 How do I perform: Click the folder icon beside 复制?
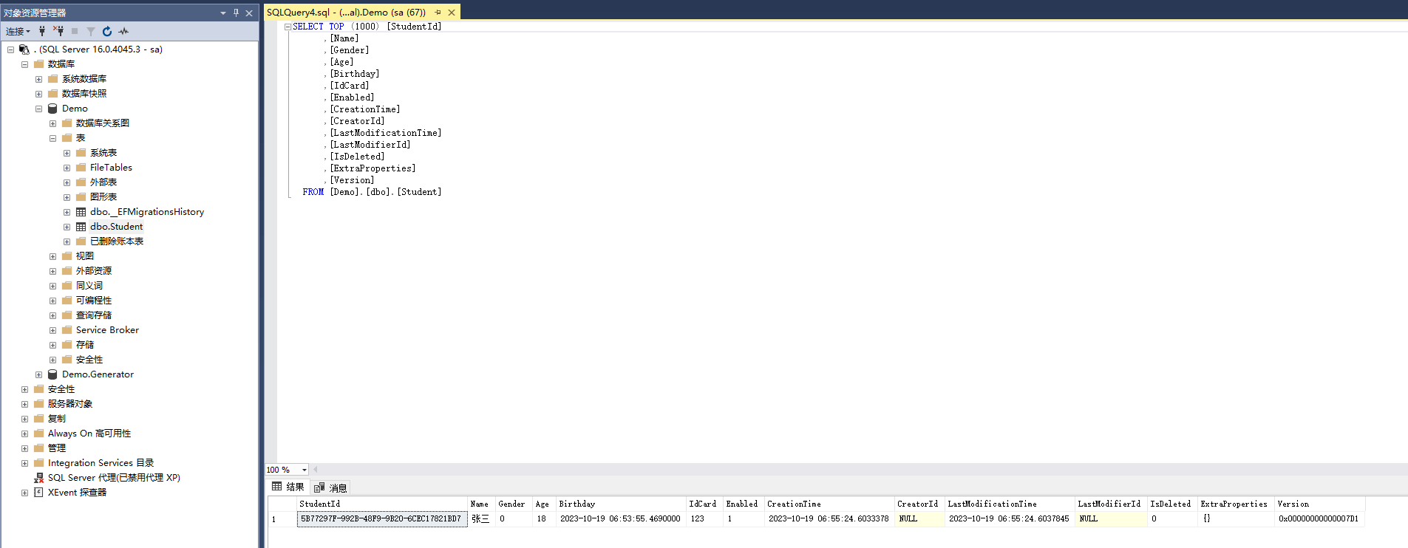(39, 419)
